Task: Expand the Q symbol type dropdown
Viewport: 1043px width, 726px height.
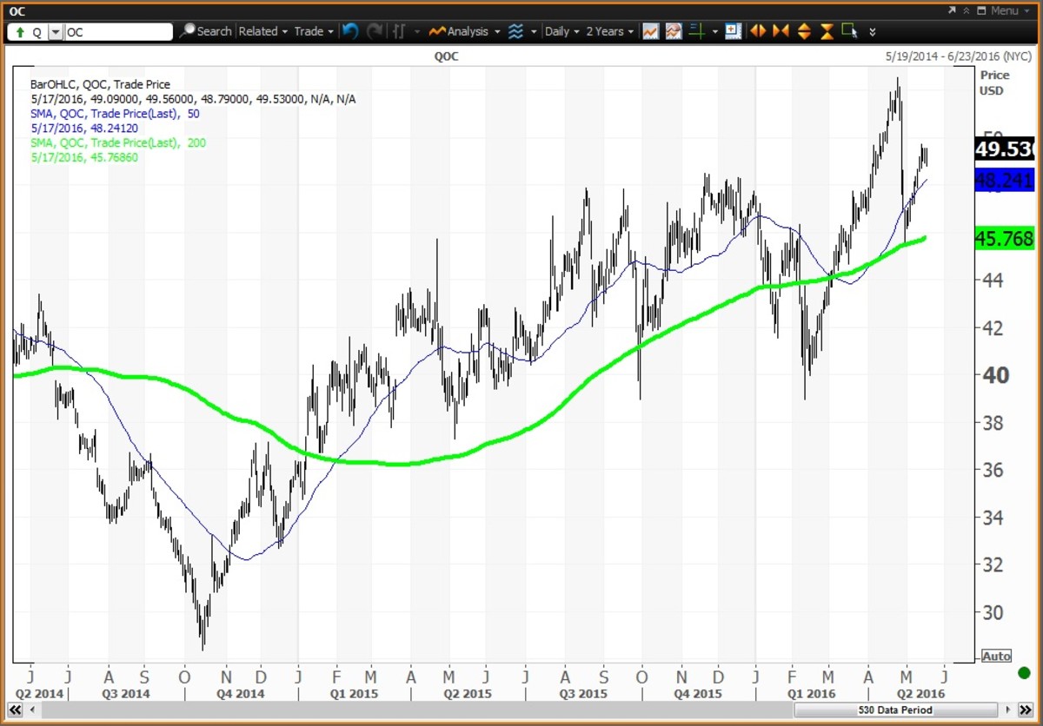Action: (56, 32)
